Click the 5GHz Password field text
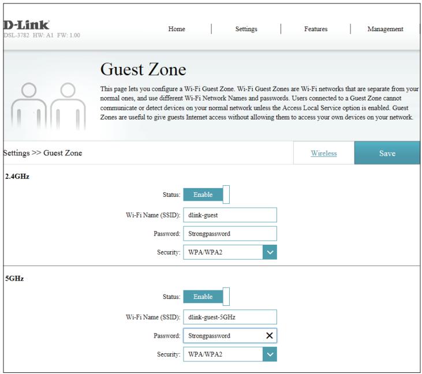Image resolution: width=422 pixels, height=374 pixels. point(209,335)
